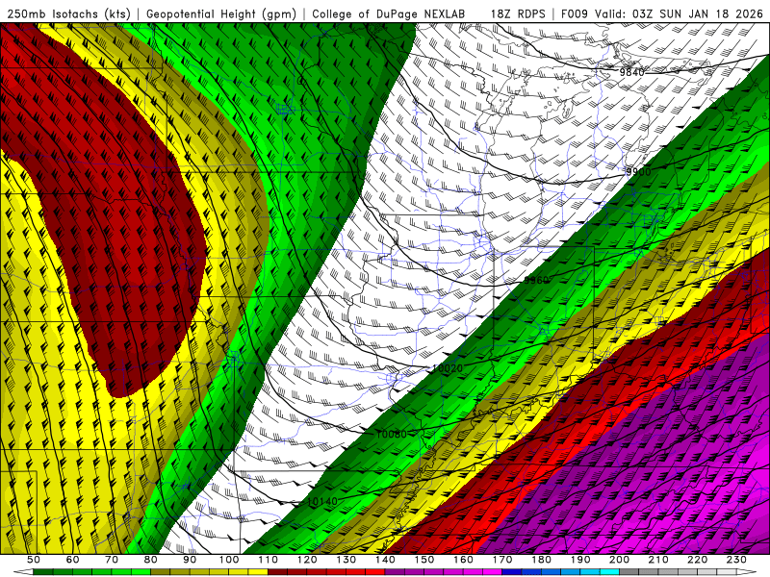Viewport: 770px width, 577px height.
Task: Click the 200 label on the color scale
Action: coord(620,560)
